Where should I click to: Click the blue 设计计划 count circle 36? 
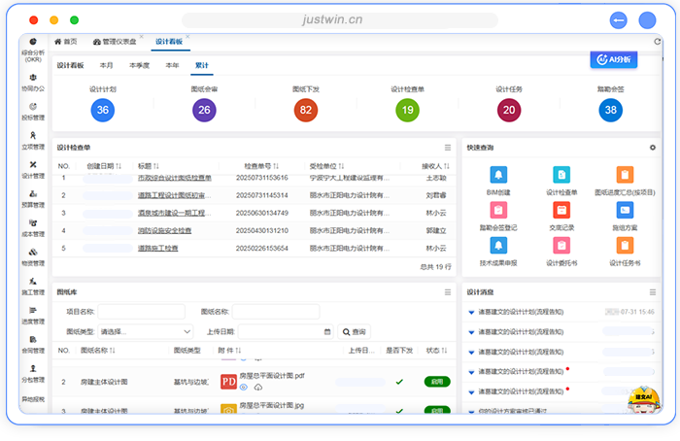point(102,110)
